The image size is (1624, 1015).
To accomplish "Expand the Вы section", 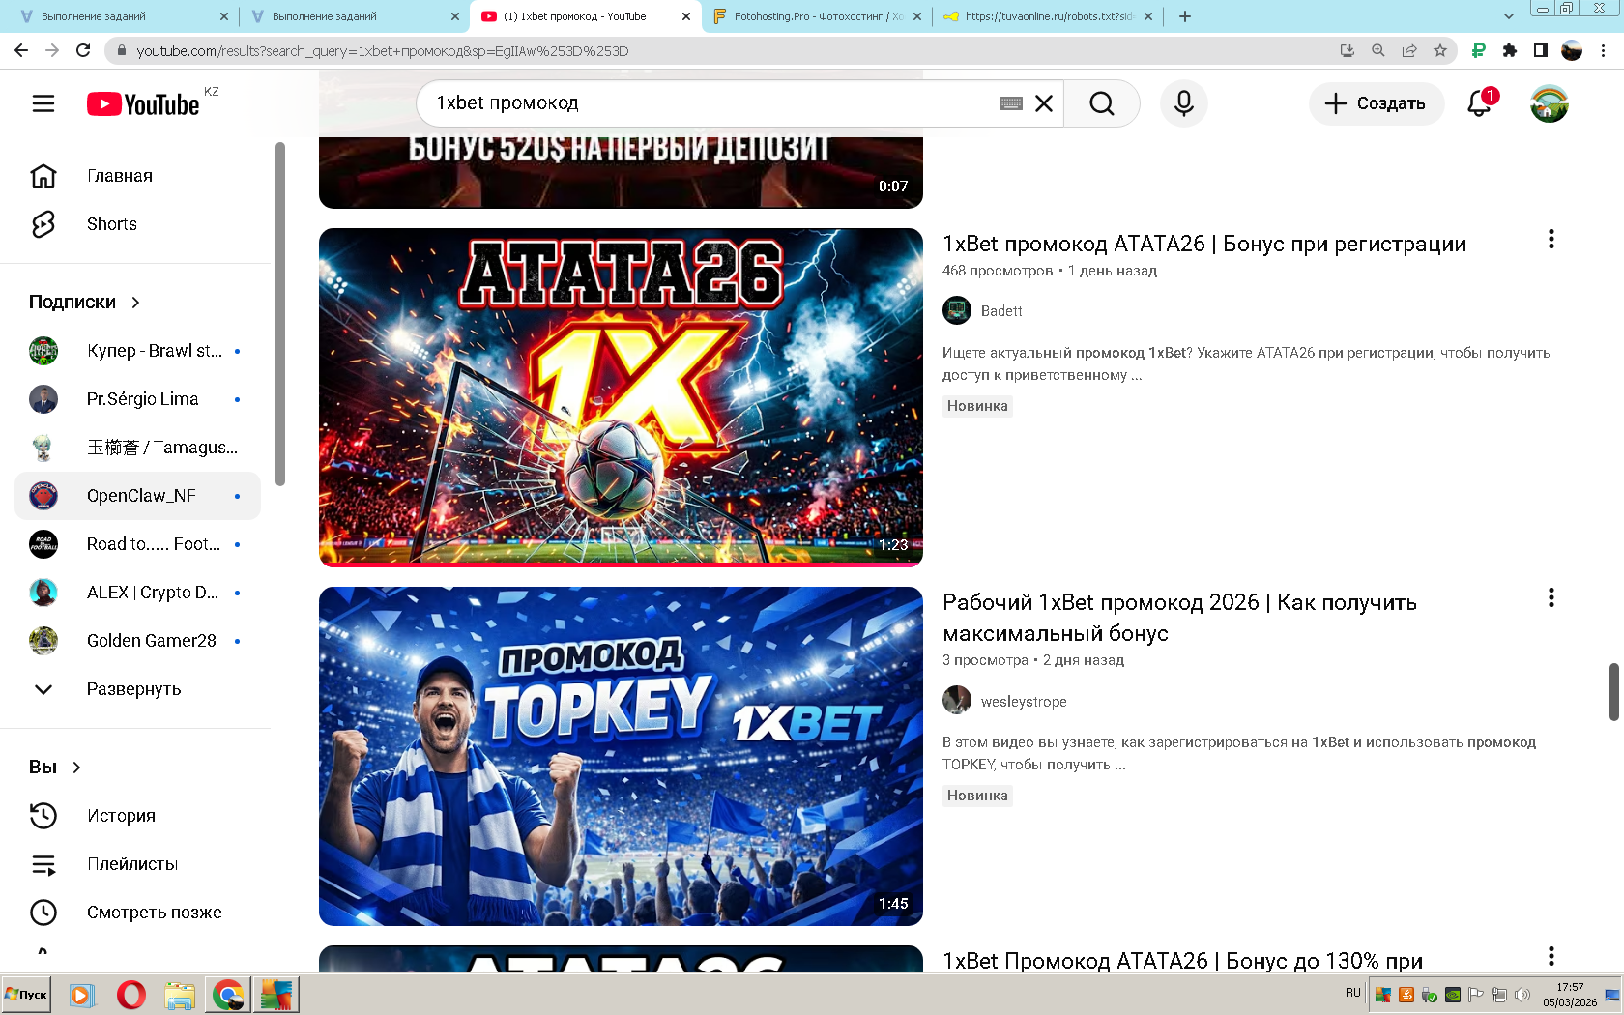I will (x=56, y=768).
